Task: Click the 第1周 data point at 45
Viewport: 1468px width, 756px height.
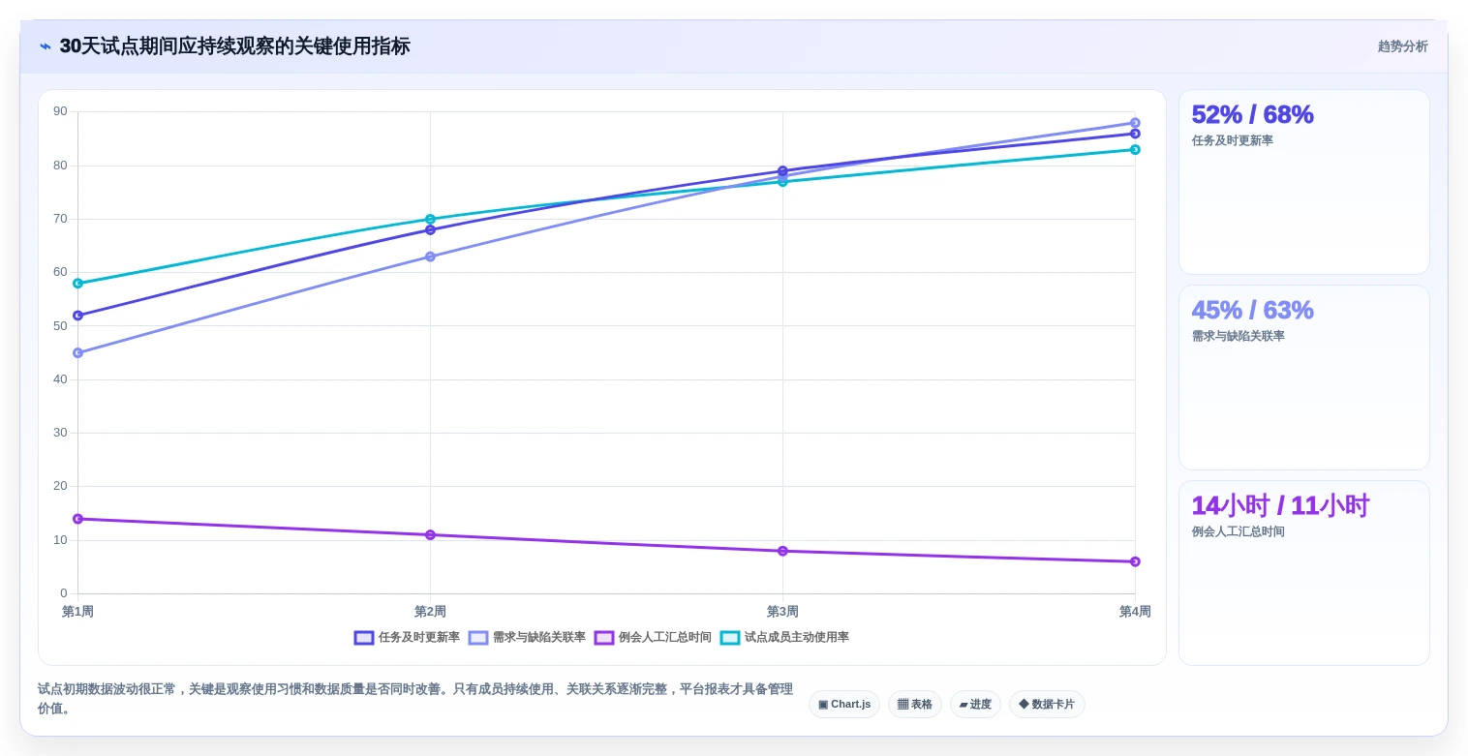Action: click(x=77, y=353)
